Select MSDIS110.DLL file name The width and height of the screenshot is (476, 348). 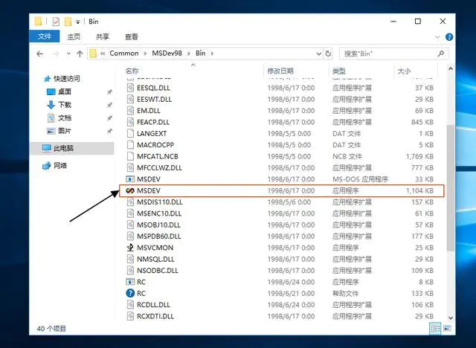coord(160,202)
